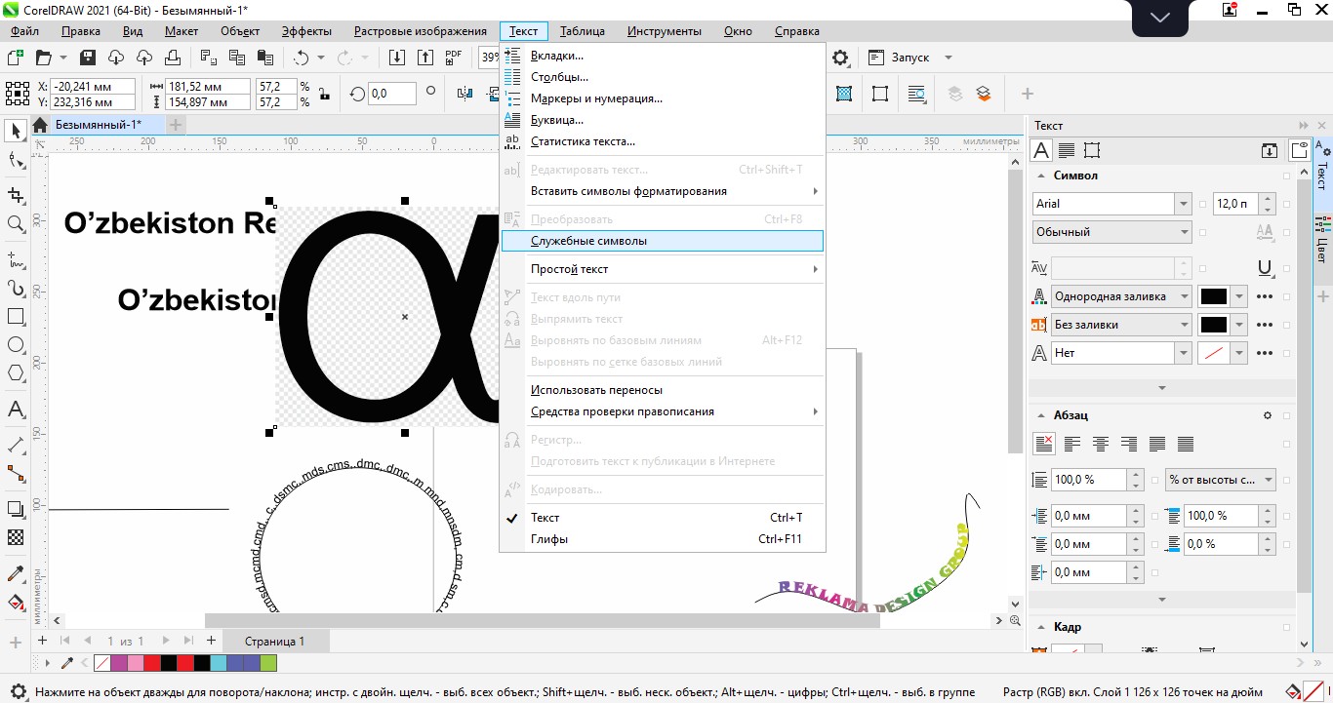Select the Shape edit tool

(x=16, y=161)
